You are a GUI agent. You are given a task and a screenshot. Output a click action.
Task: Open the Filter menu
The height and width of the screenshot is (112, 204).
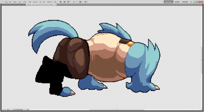pyautogui.click(x=30, y=2)
